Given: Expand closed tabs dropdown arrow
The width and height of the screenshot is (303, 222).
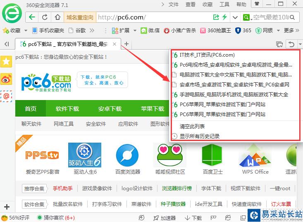Looking at the screenshot, I should click(300, 44).
